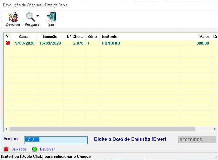This screenshot has width=218, height=160.
Task: Click the date search input field
Action: 56,140
